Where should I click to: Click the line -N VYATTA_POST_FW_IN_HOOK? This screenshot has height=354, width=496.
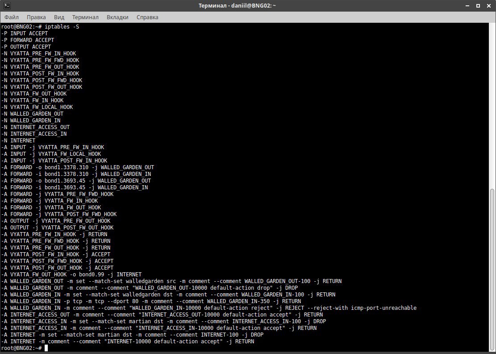(x=40, y=74)
